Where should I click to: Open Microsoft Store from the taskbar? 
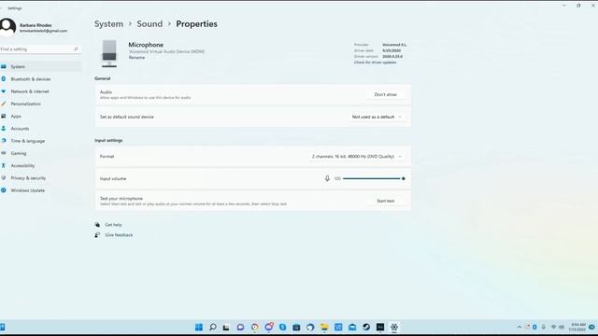pyautogui.click(x=296, y=327)
